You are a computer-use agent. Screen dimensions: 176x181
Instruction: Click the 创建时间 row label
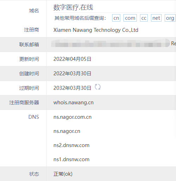tap(29, 74)
